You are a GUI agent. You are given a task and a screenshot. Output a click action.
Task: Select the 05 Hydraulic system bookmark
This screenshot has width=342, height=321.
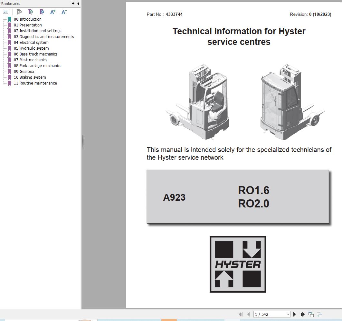pyautogui.click(x=30, y=48)
